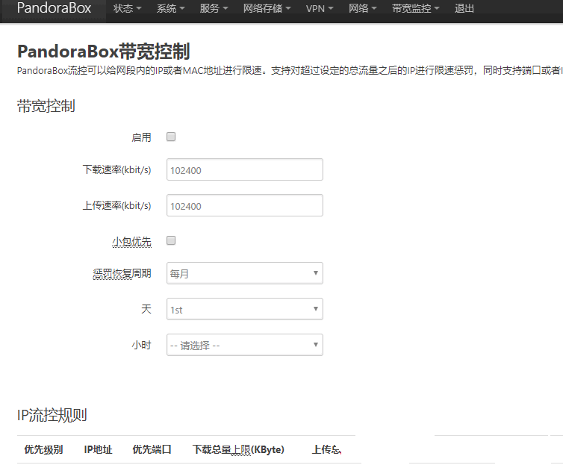
Task: Open the 小时 dropdown selector
Action: click(x=244, y=345)
